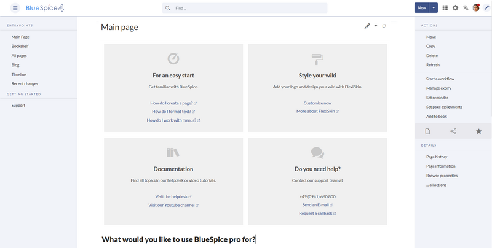Click the New page button
Viewport: 492px width, 248px height.
point(422,8)
